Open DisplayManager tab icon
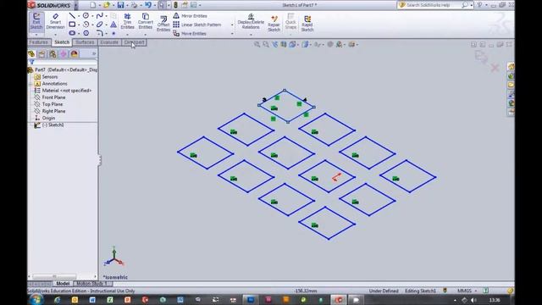The width and height of the screenshot is (542, 305). pyautogui.click(x=74, y=53)
